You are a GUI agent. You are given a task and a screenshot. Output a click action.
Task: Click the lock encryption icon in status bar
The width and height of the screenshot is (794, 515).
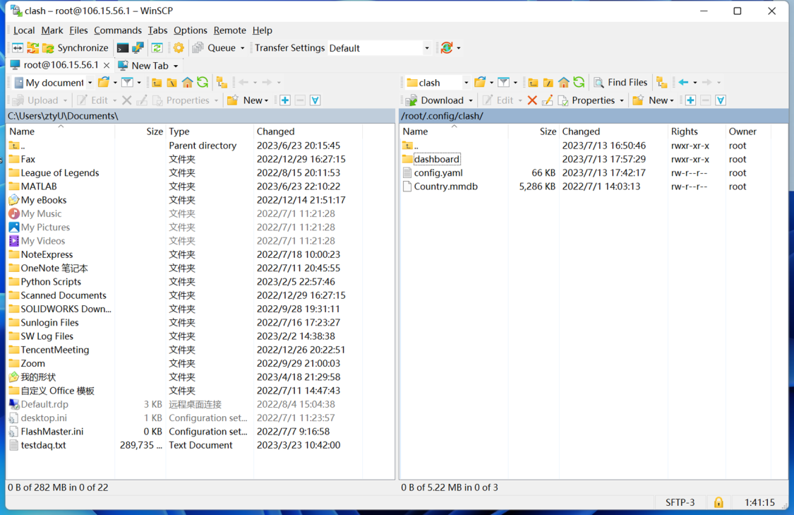[718, 502]
